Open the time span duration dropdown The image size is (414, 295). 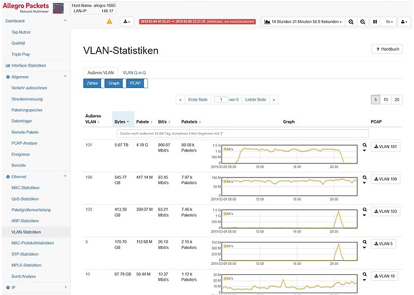click(x=303, y=22)
